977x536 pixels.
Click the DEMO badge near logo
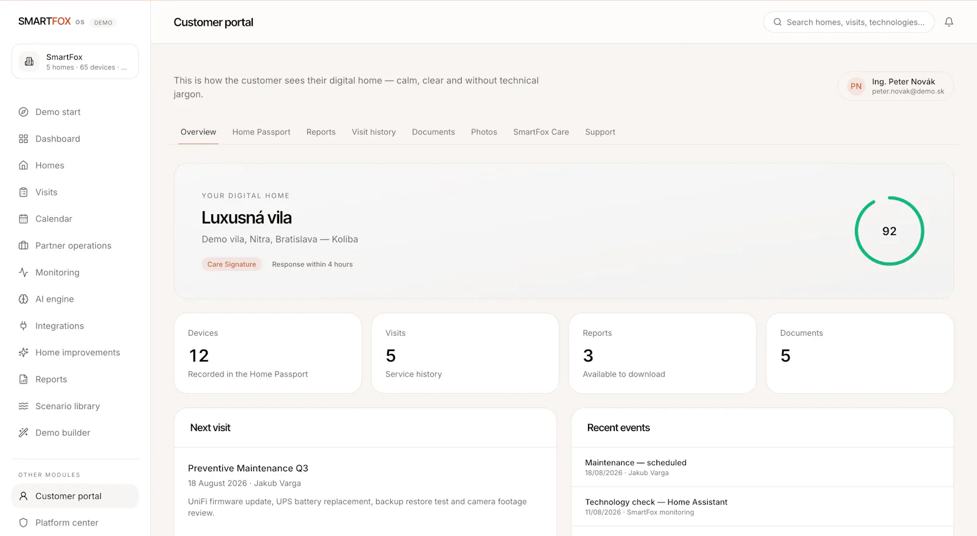click(x=103, y=23)
